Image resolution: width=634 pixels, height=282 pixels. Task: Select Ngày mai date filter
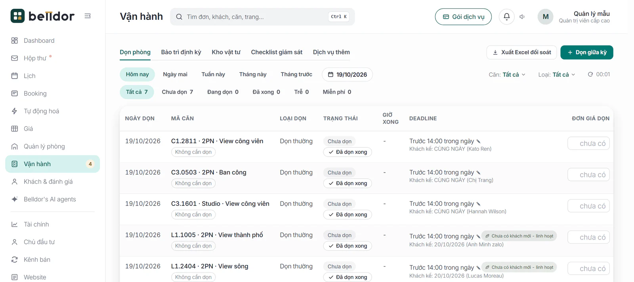[175, 75]
